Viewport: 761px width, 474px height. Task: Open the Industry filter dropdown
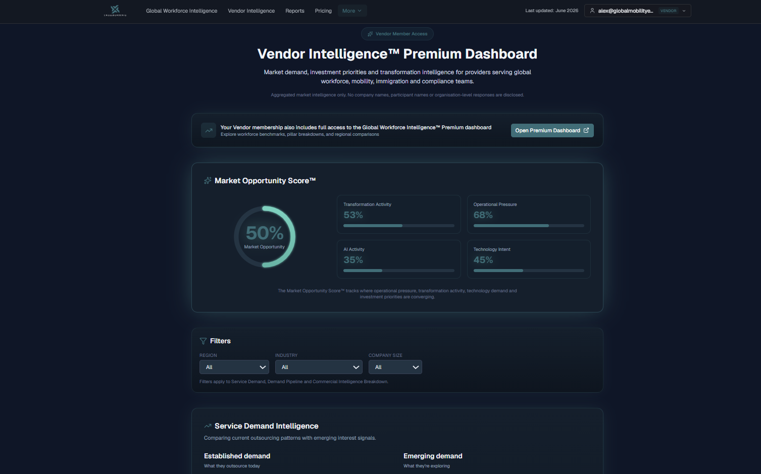(319, 367)
